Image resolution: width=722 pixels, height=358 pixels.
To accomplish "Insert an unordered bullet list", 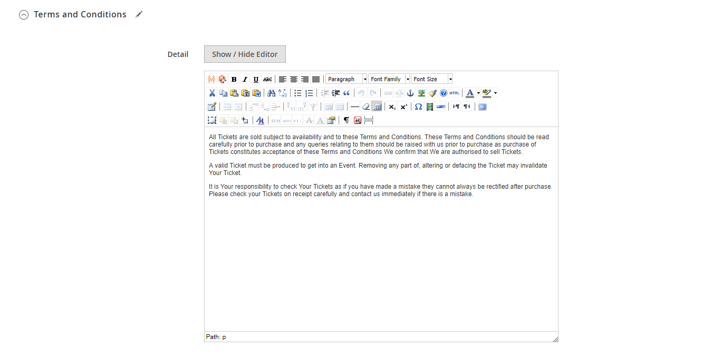I will [297, 93].
